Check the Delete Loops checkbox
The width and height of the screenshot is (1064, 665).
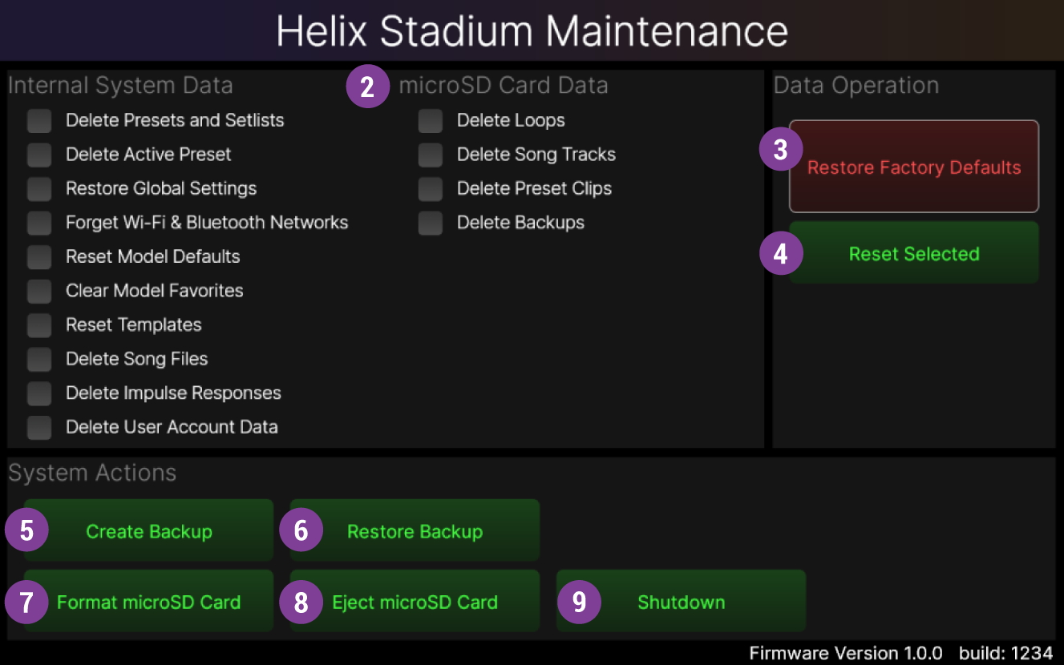point(431,121)
